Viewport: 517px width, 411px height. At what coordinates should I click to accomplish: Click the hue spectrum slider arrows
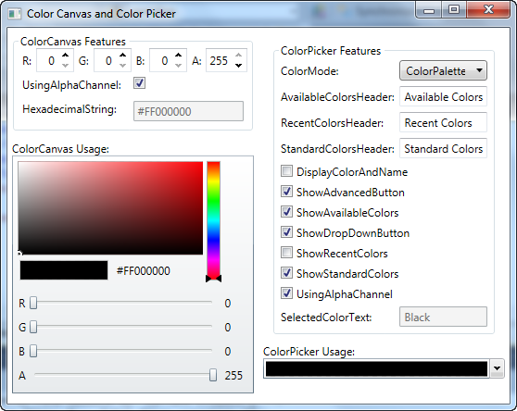pos(213,279)
